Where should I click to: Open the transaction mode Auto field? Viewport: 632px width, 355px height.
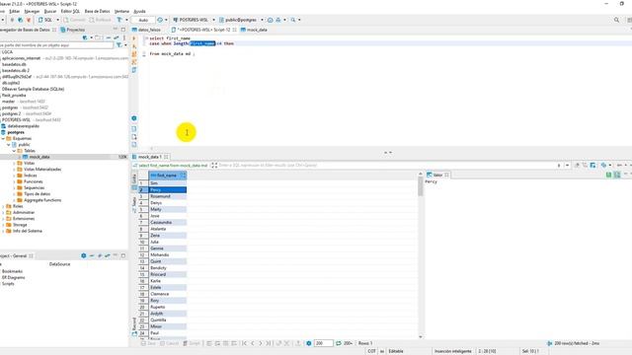tap(143, 20)
